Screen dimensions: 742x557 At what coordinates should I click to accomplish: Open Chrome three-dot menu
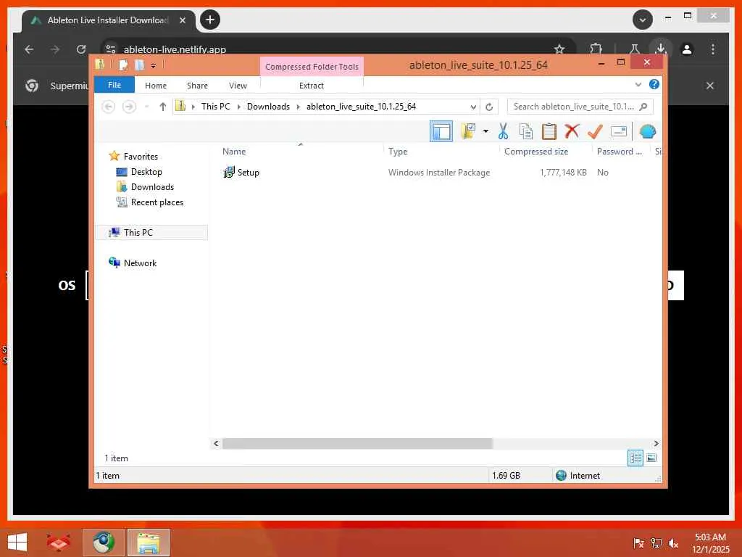(713, 49)
